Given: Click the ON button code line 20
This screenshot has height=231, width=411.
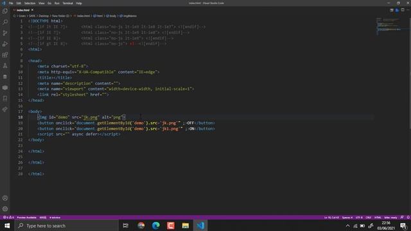Looking at the screenshot, I should pyautogui.click(x=126, y=128).
